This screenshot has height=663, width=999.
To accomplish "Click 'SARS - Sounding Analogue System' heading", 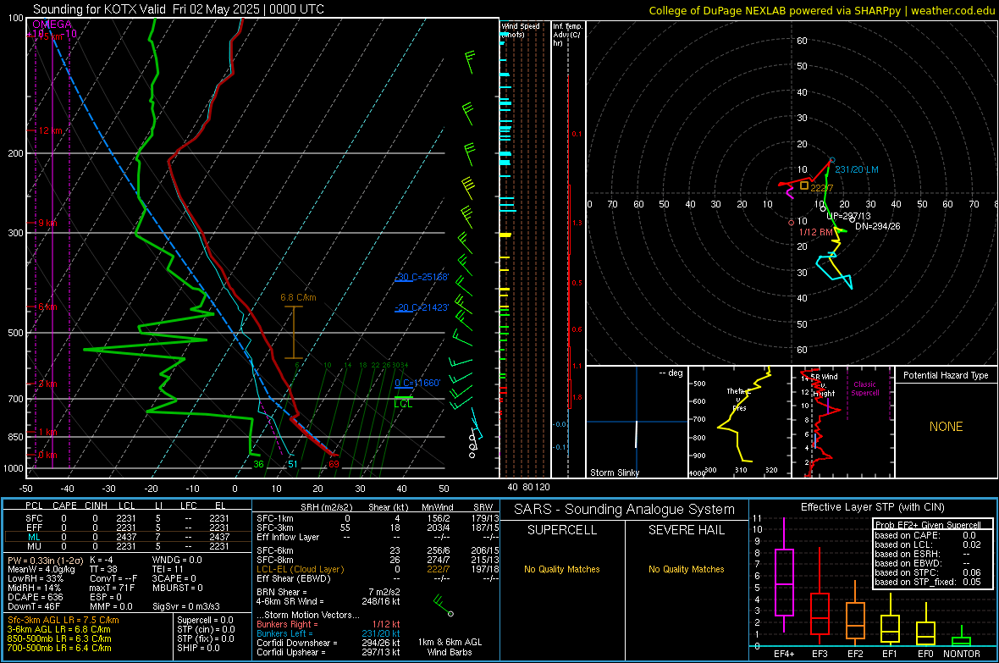I will pyautogui.click(x=624, y=510).
